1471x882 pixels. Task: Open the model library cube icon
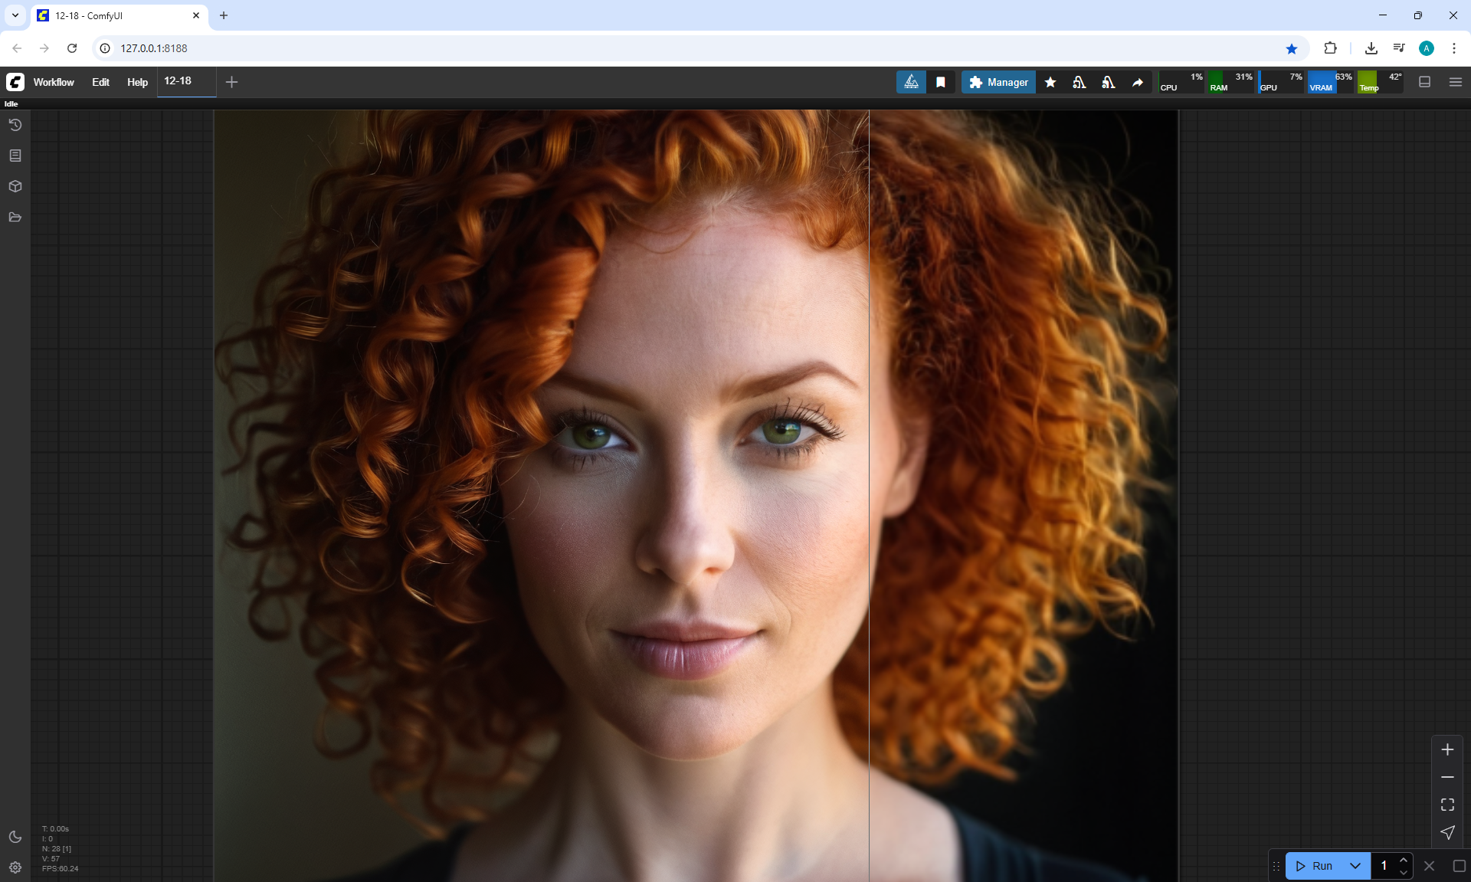pyautogui.click(x=15, y=186)
